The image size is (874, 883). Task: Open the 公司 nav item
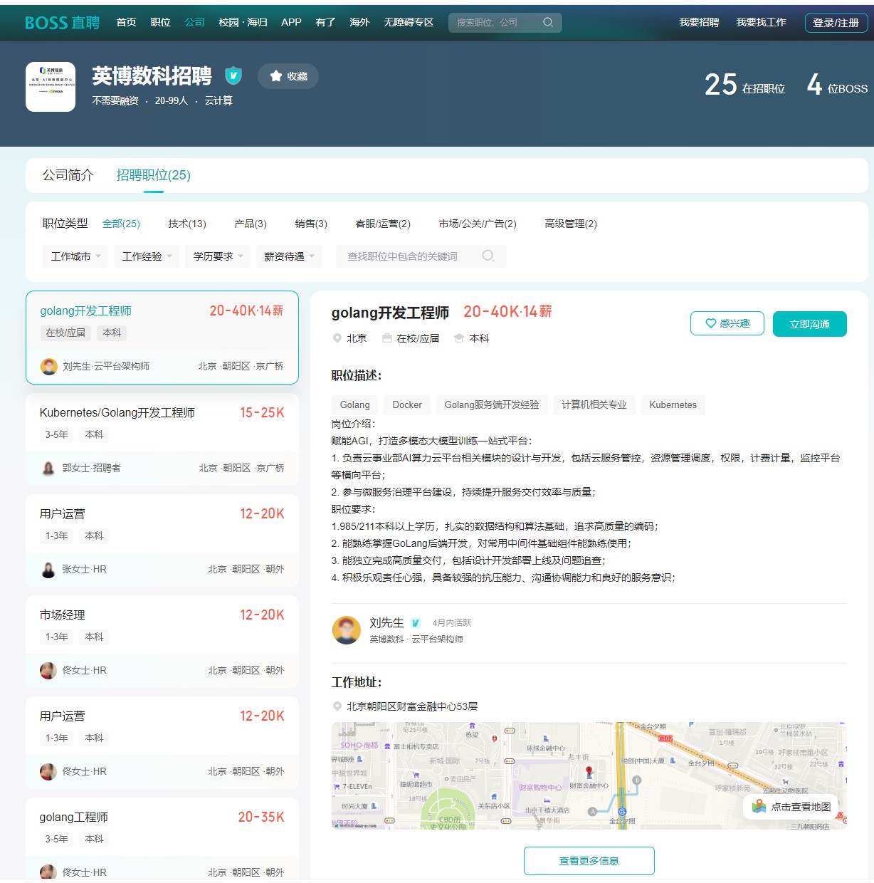(x=194, y=23)
